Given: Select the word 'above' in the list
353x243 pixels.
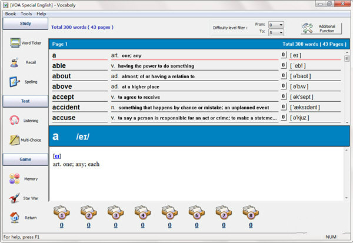Looking at the screenshot, I should [62, 86].
